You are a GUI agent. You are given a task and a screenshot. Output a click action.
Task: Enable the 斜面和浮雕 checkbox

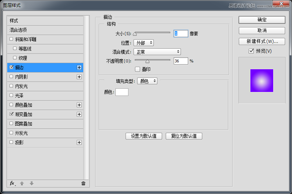[x=11, y=39]
